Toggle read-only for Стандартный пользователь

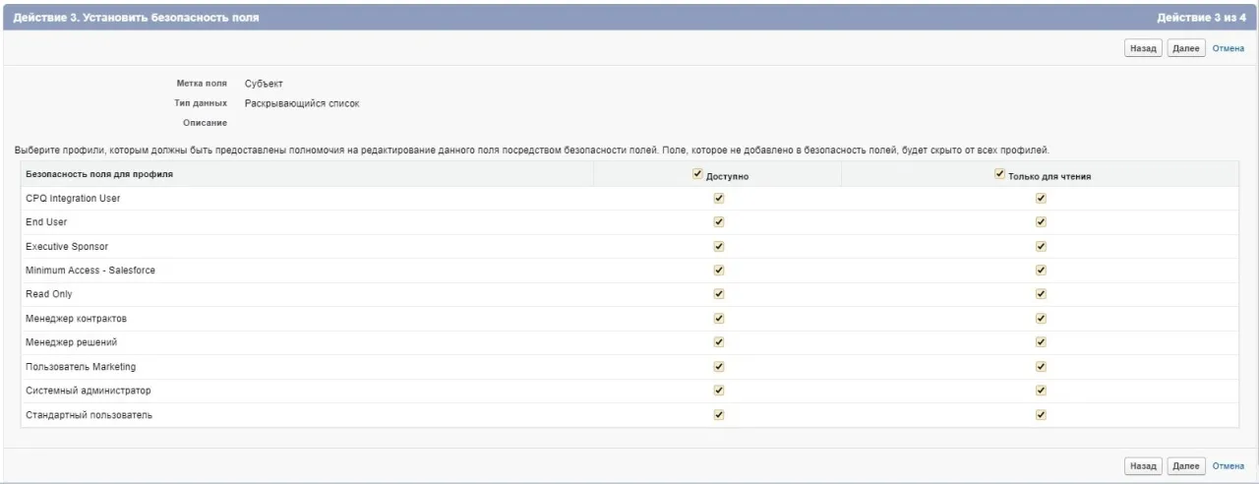[x=1041, y=414]
